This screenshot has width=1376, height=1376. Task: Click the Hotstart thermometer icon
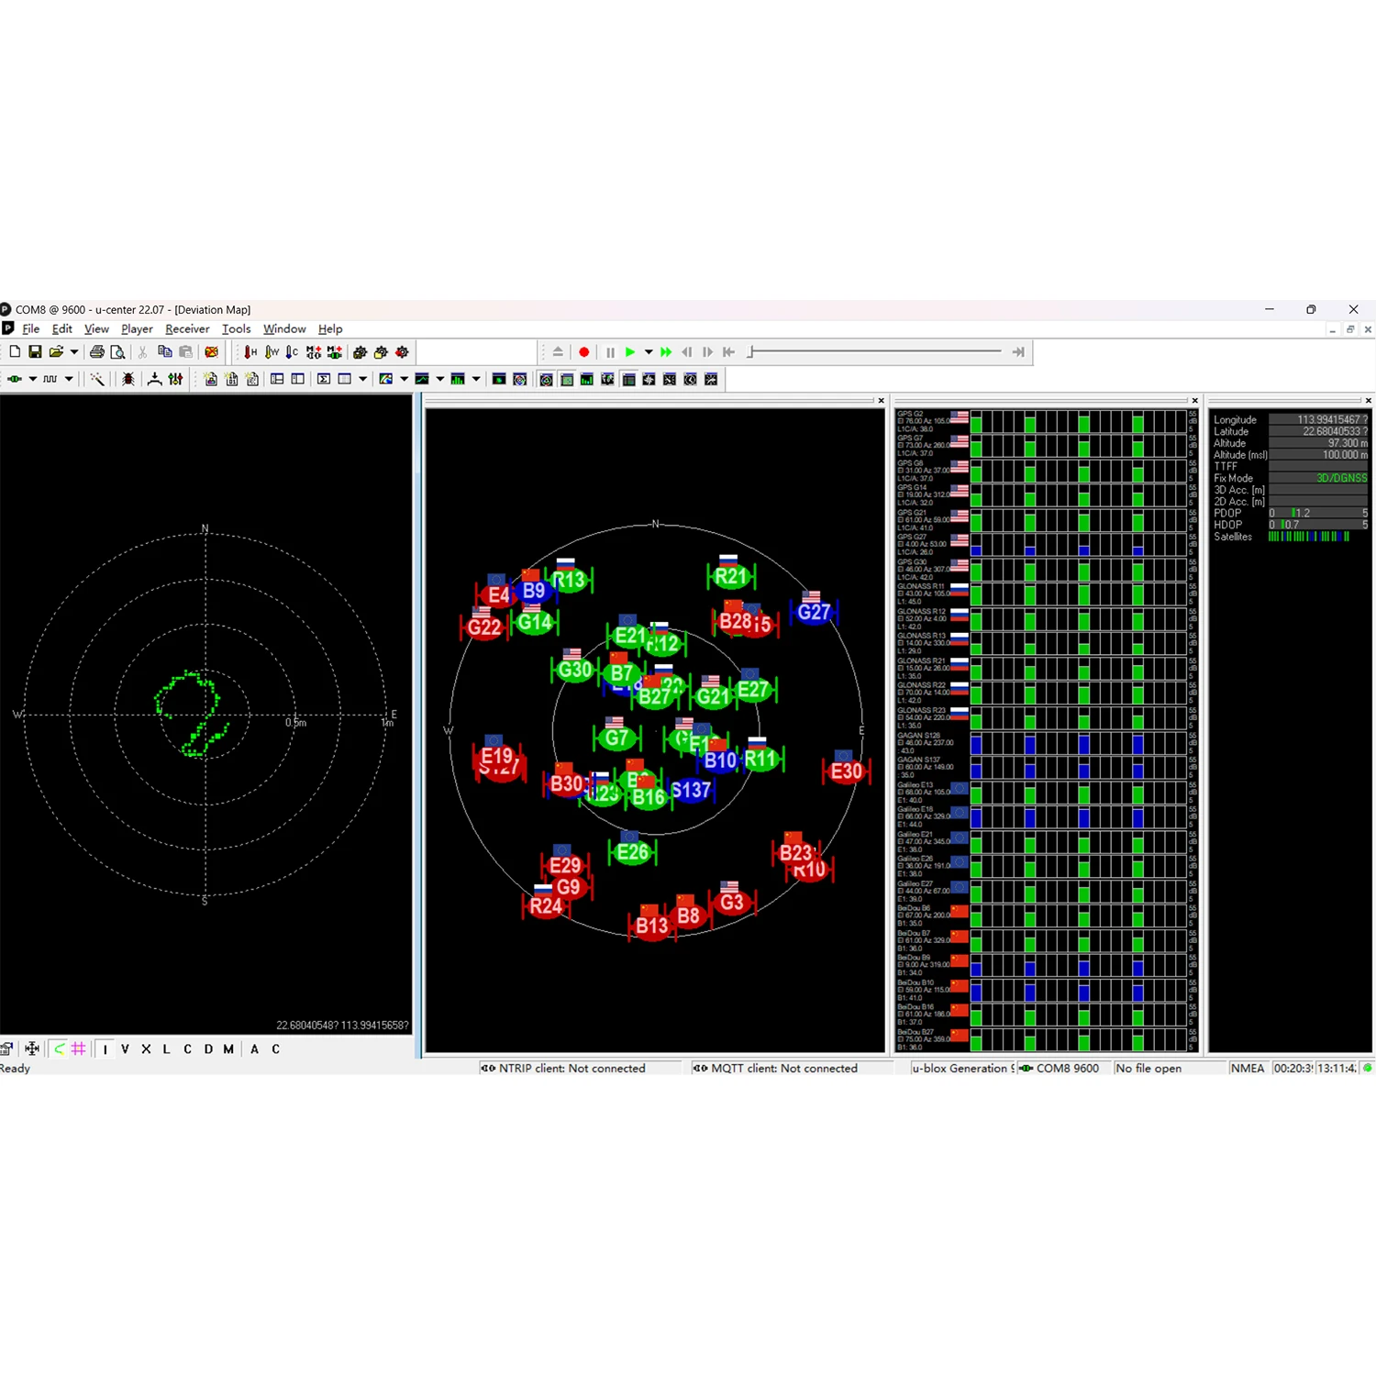coord(250,352)
